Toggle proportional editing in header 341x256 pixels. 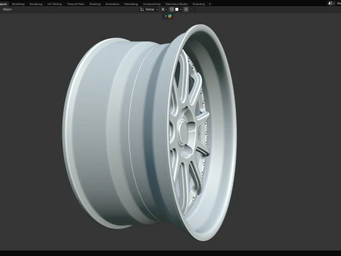tap(186, 9)
